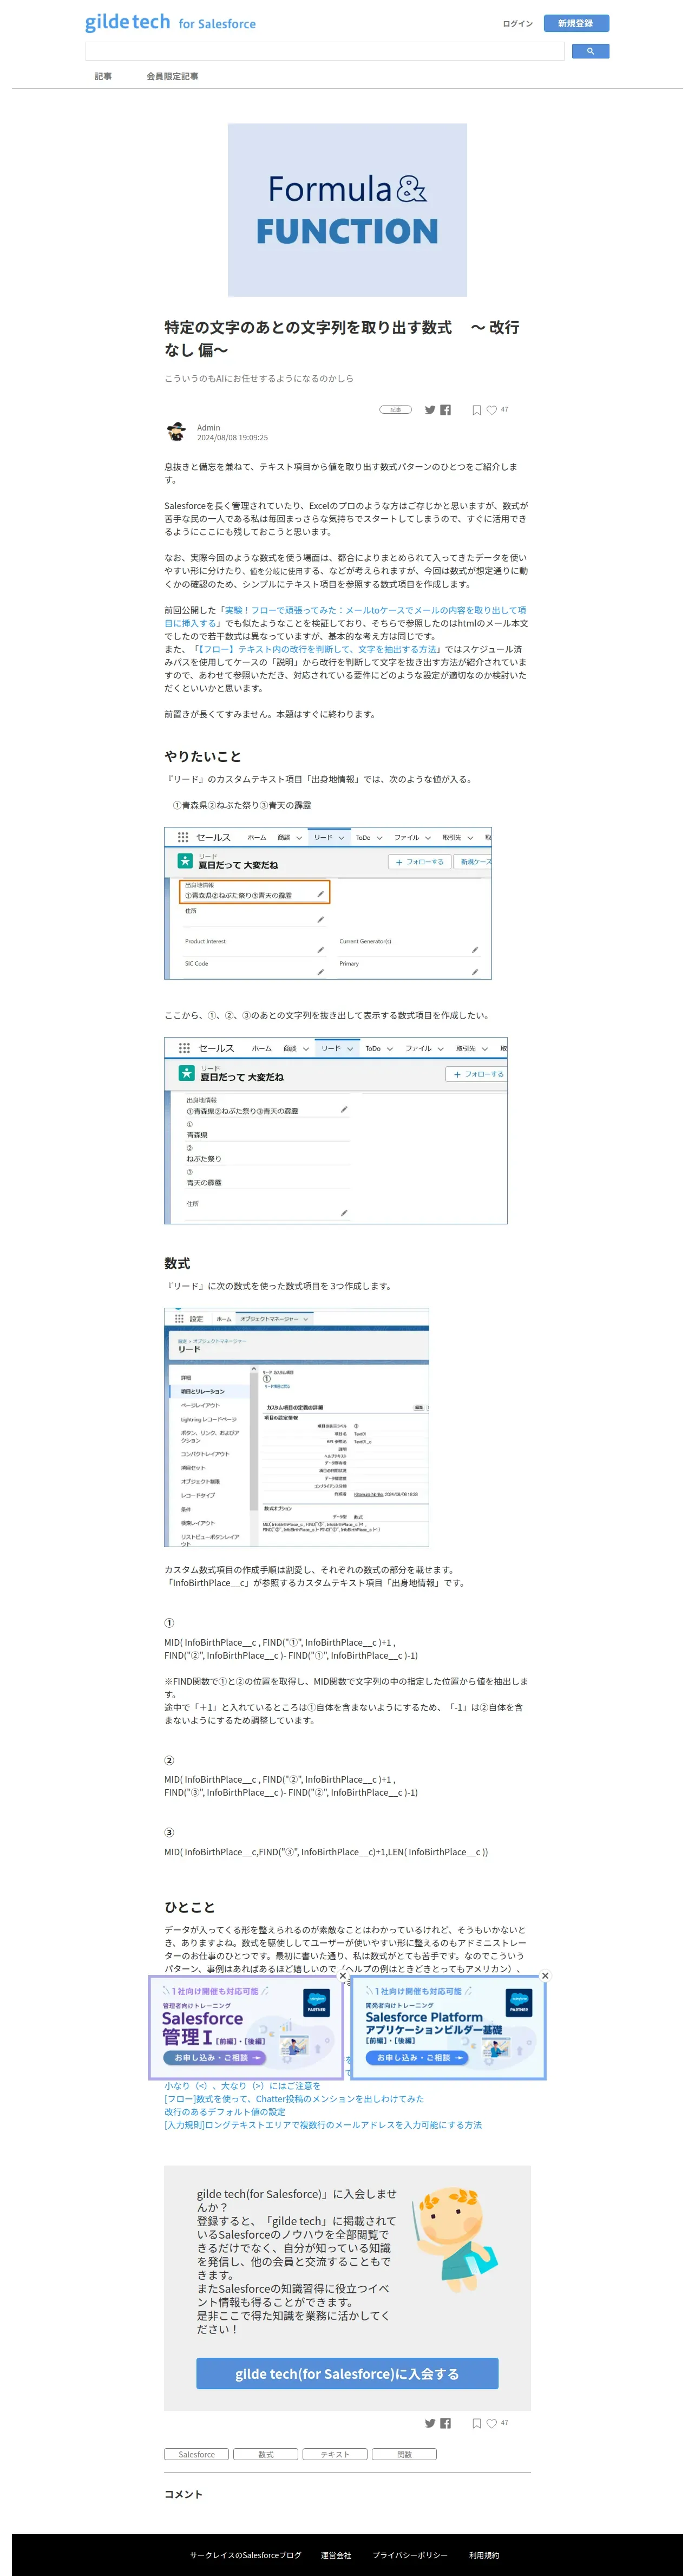Viewport: 695px width, 2576px height.
Task: Share on Facebook via the top icon
Action: [445, 409]
